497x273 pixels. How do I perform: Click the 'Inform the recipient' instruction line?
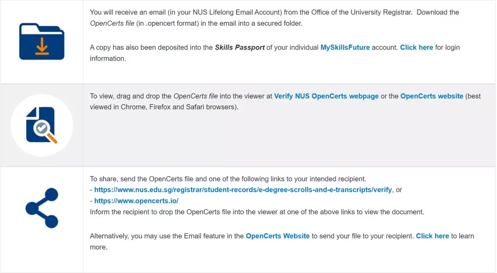coord(257,212)
